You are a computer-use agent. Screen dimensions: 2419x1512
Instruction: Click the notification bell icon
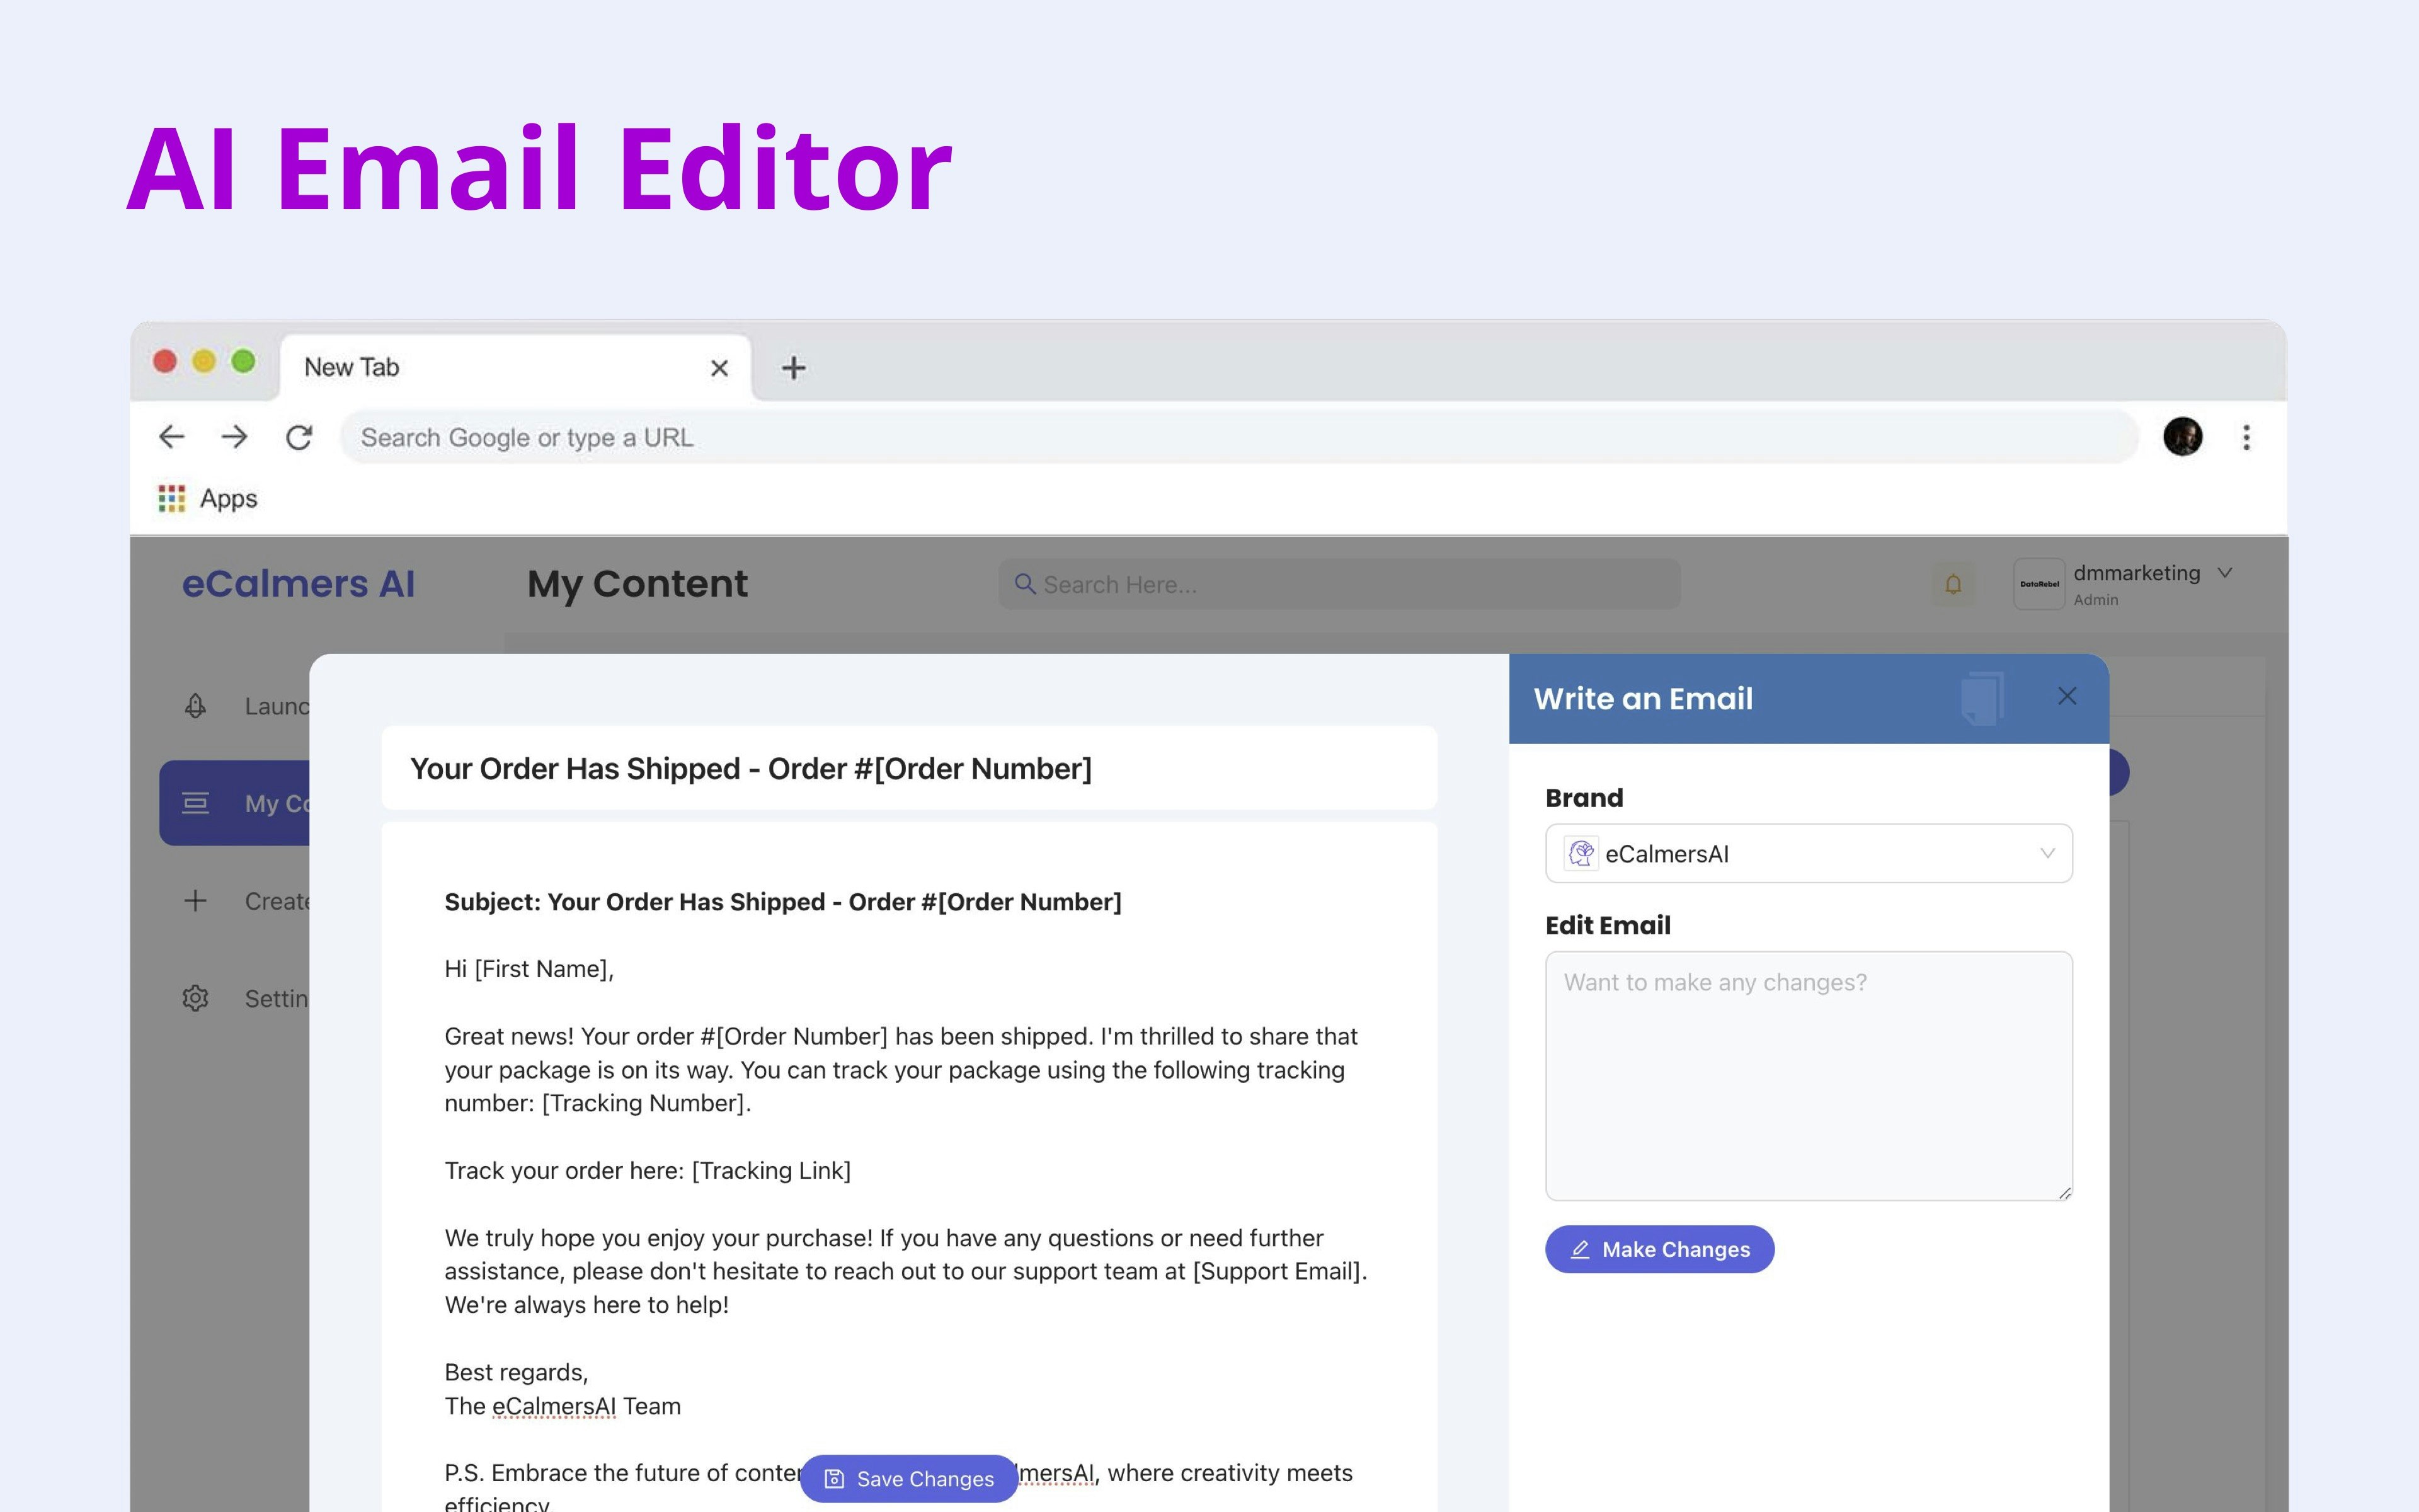coord(1952,584)
